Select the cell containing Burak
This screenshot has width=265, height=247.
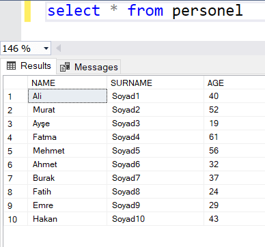(68, 178)
